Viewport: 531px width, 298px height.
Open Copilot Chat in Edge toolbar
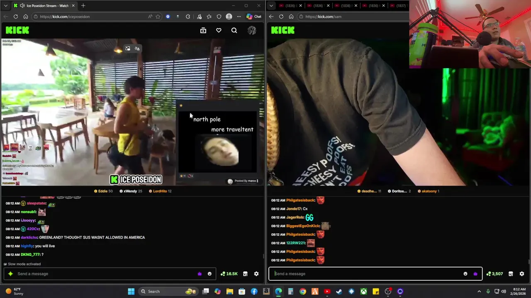pos(254,17)
